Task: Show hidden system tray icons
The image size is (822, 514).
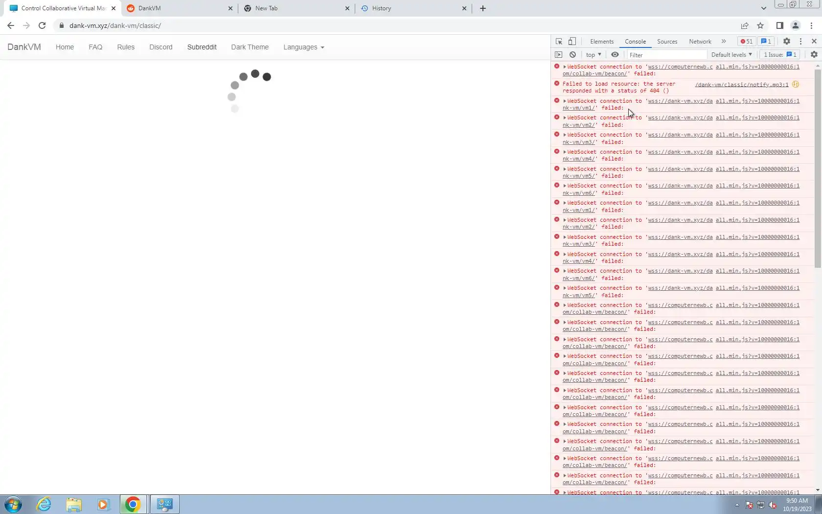Action: coord(737,505)
